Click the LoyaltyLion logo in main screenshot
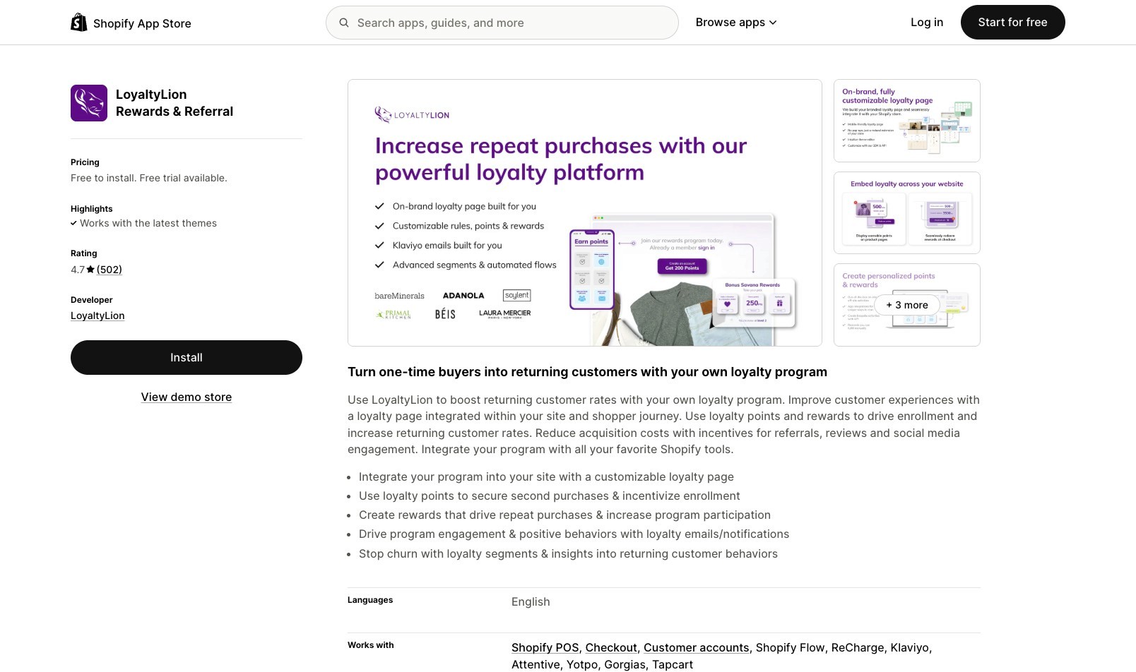 pyautogui.click(x=412, y=114)
